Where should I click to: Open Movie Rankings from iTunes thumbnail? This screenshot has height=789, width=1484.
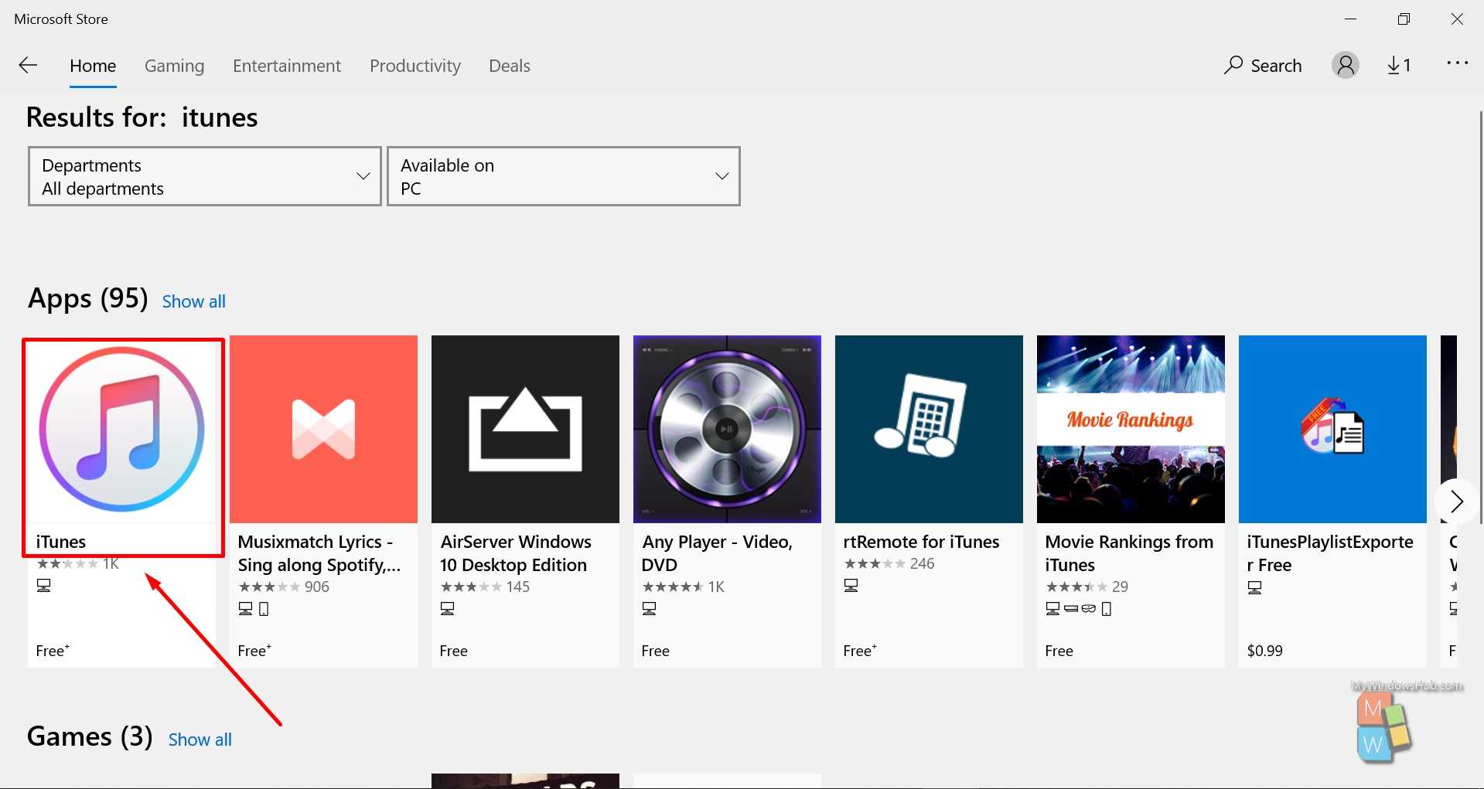click(x=1131, y=430)
